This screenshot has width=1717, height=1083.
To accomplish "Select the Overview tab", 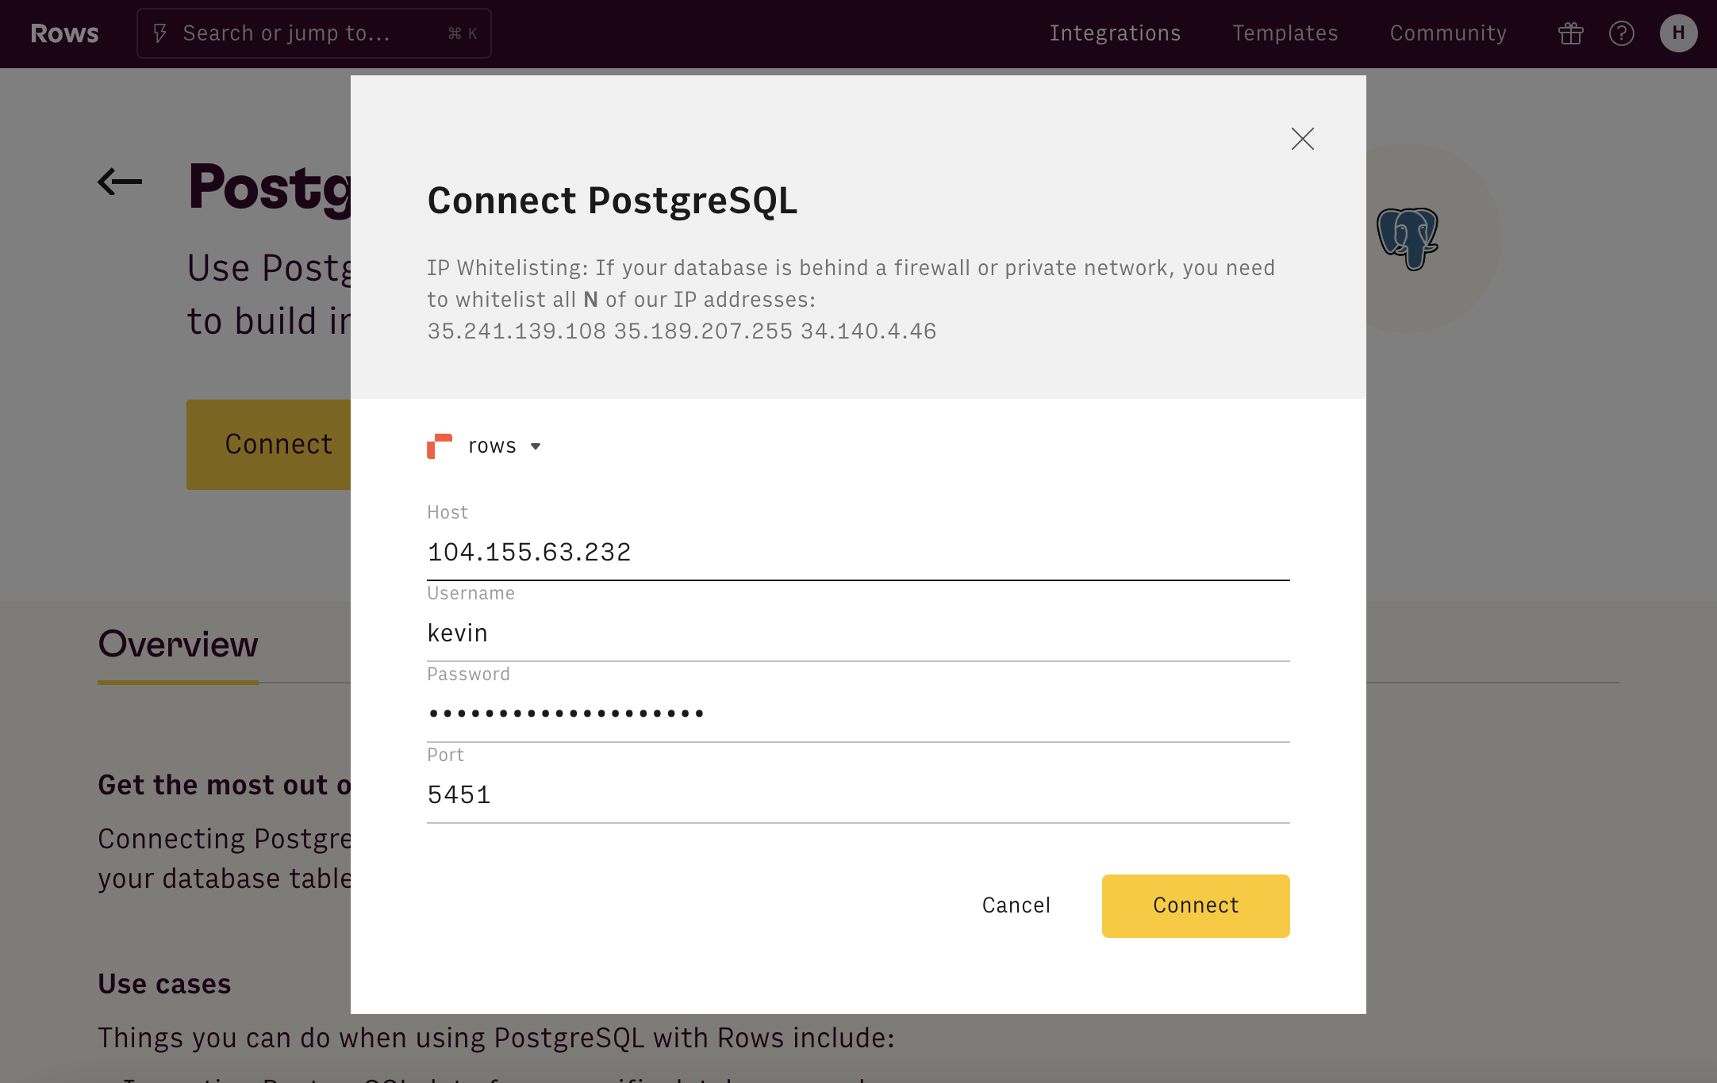I will 178,644.
